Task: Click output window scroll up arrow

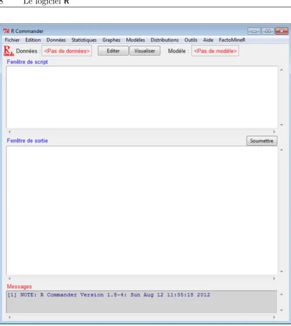Action: [x=282, y=150]
